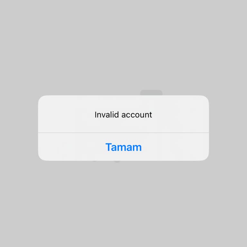Click empty button row area right of Tamam
Image resolution: width=247 pixels, height=247 pixels.
coord(175,147)
